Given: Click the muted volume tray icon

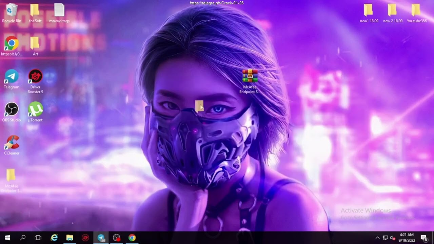Looking at the screenshot, I should tap(393, 238).
